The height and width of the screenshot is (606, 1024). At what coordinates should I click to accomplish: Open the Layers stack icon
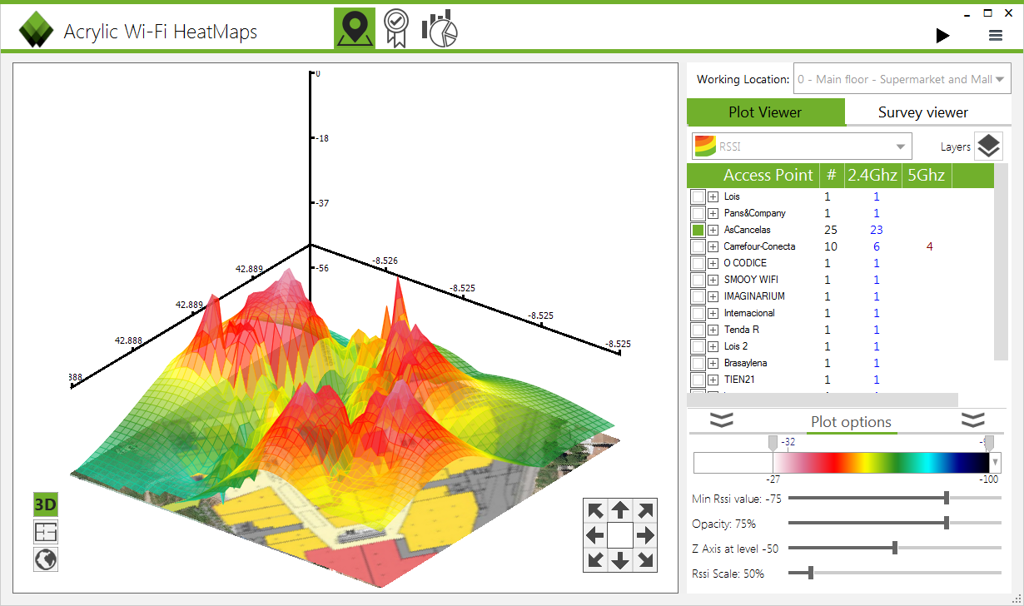coord(989,147)
